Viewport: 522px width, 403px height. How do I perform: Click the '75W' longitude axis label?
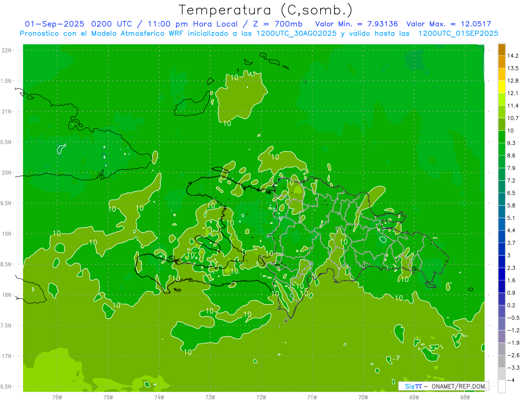(108, 397)
